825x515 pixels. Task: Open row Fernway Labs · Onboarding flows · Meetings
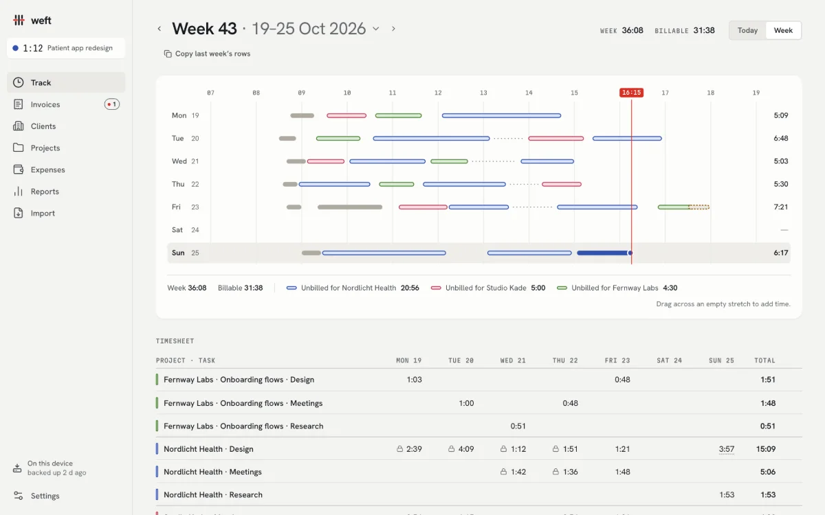[x=478, y=403]
